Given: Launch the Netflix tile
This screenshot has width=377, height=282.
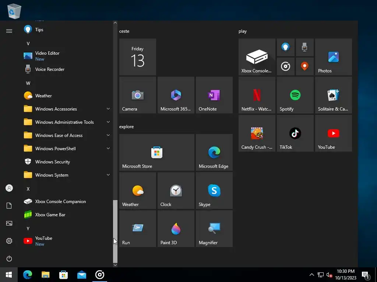Looking at the screenshot, I should pyautogui.click(x=257, y=95).
